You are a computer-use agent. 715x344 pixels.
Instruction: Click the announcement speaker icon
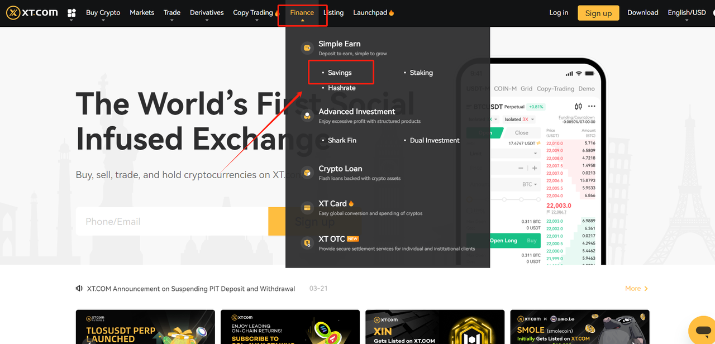click(x=79, y=289)
